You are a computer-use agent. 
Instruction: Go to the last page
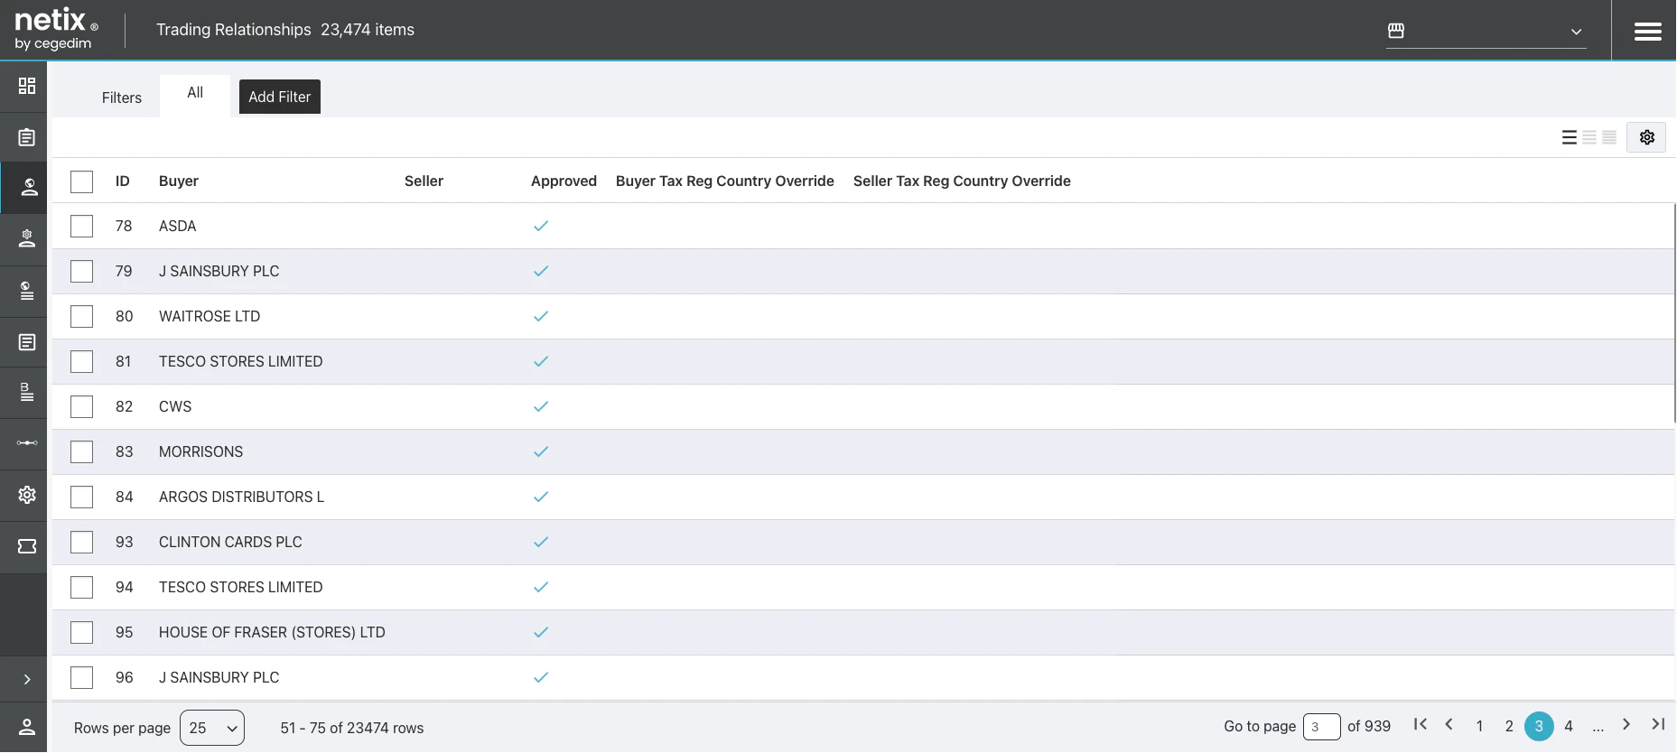pos(1658,724)
